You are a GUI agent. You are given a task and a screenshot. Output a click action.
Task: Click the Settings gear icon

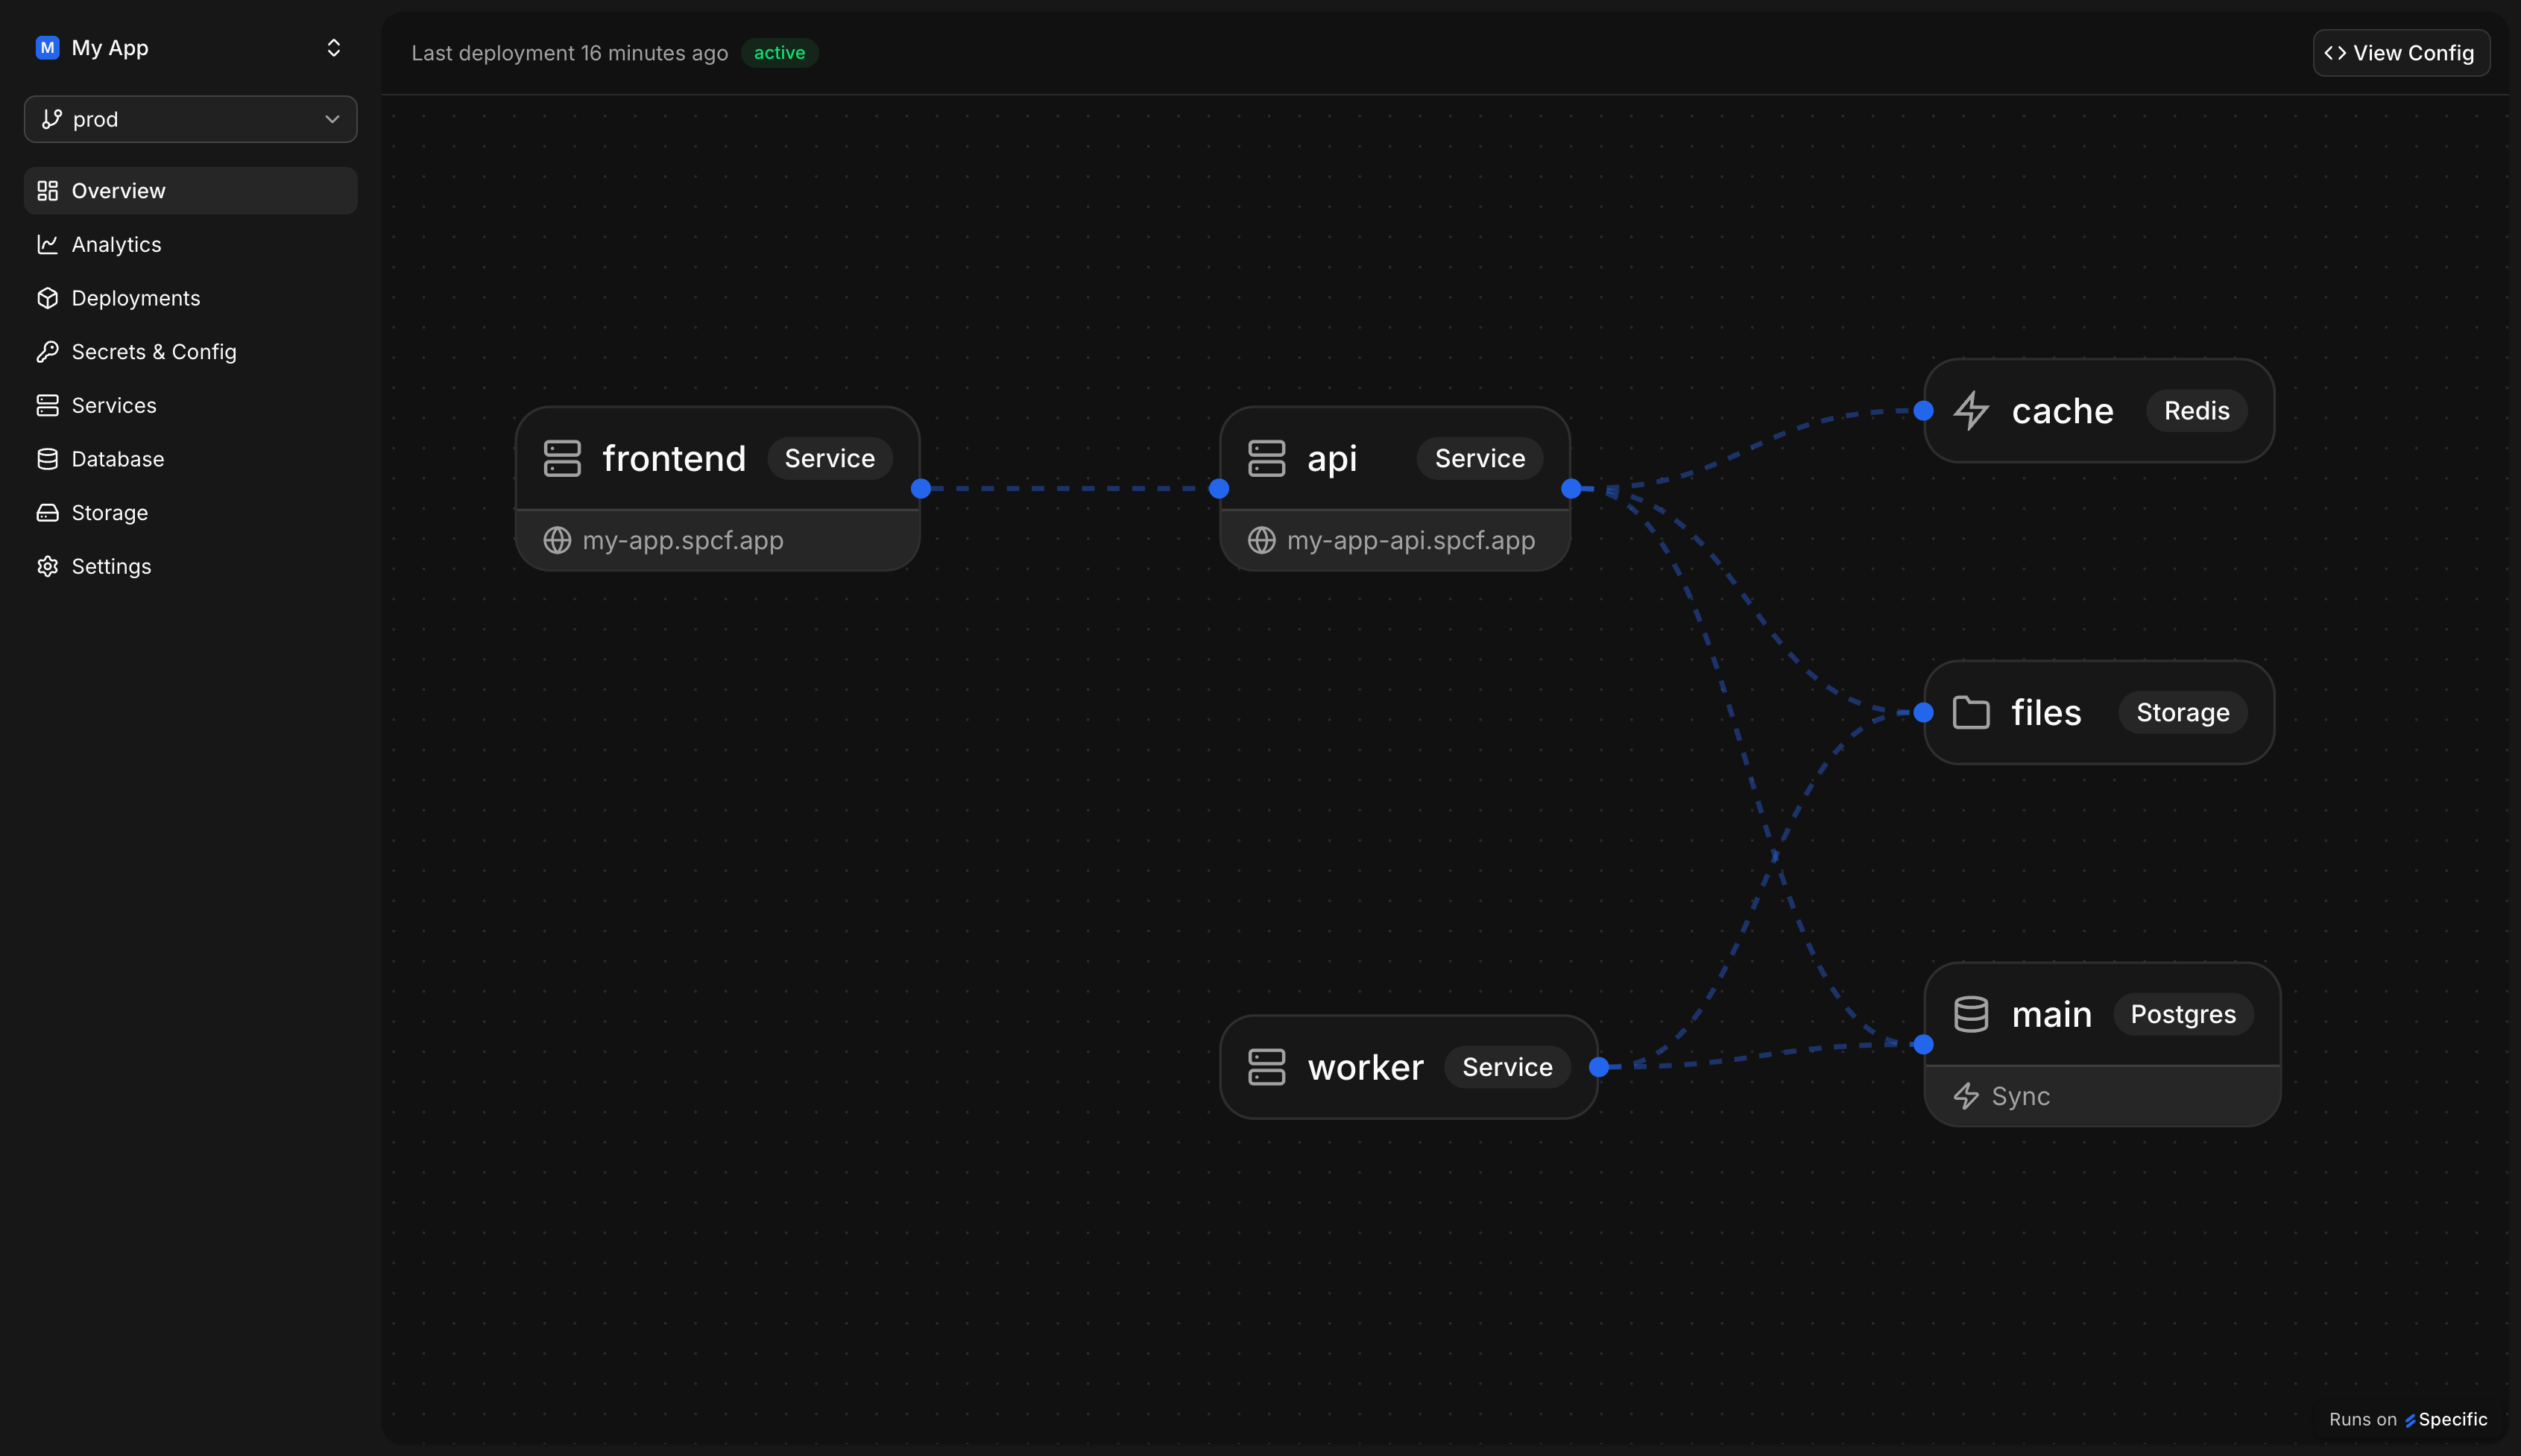47,566
